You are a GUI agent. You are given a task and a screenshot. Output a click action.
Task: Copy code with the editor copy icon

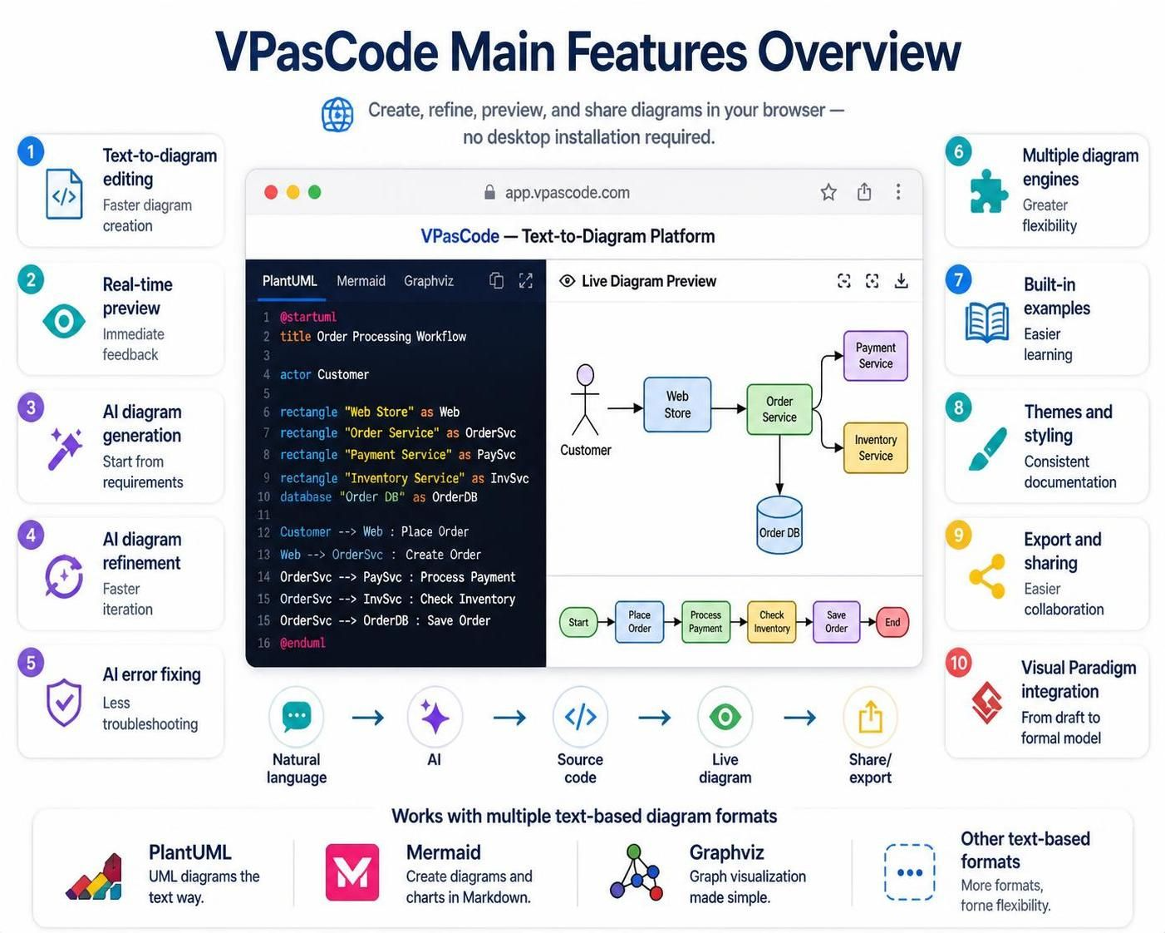click(x=496, y=281)
